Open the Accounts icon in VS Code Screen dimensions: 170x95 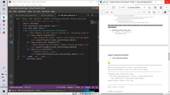[x=11, y=76]
